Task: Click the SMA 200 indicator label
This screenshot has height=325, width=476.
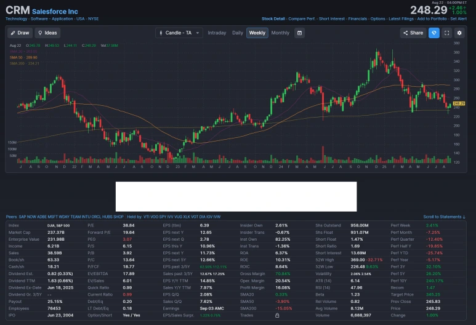Action: 24,63
